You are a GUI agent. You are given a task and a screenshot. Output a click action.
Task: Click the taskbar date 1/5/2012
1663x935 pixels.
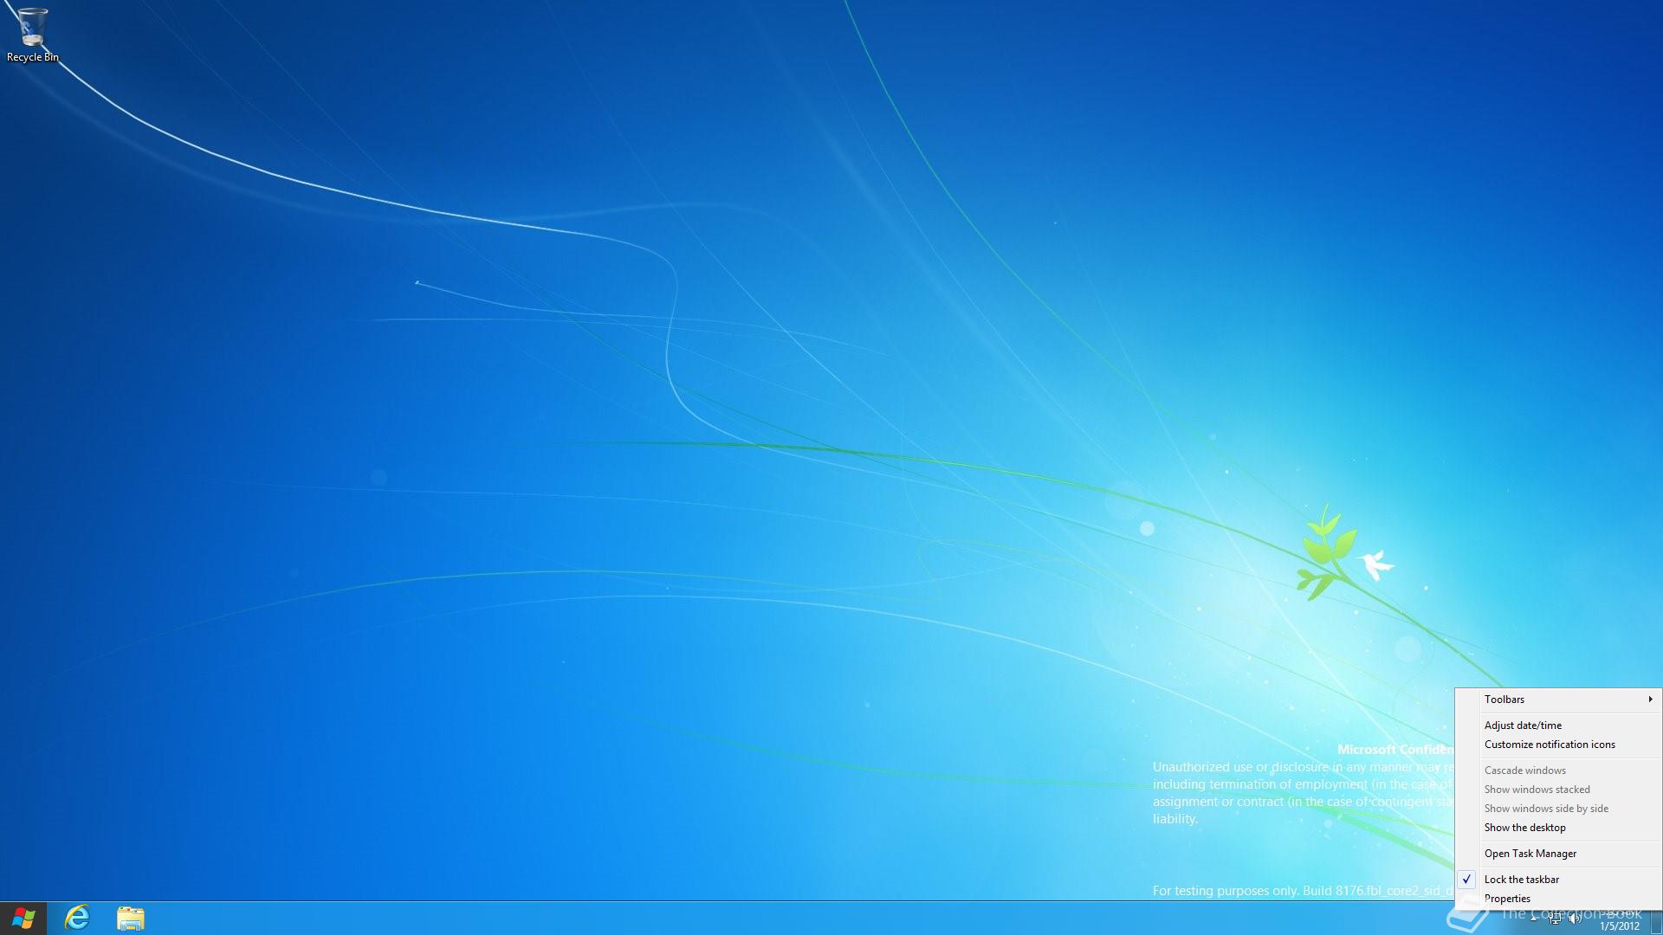(x=1619, y=926)
